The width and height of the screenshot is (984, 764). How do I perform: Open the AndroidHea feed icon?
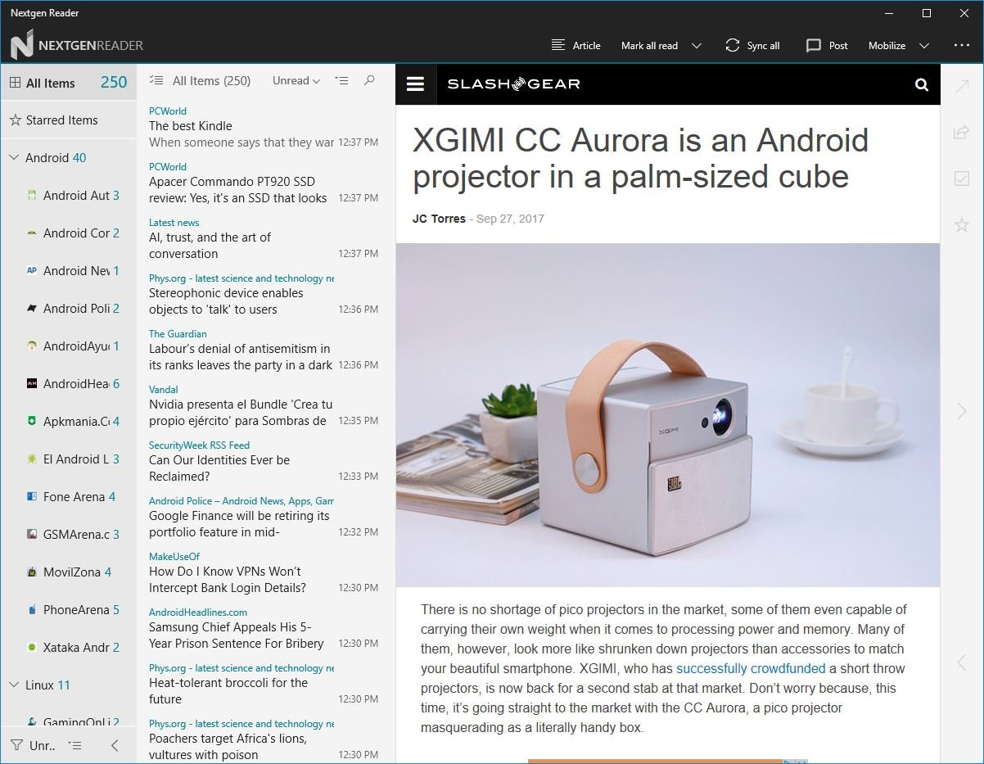pyautogui.click(x=32, y=384)
